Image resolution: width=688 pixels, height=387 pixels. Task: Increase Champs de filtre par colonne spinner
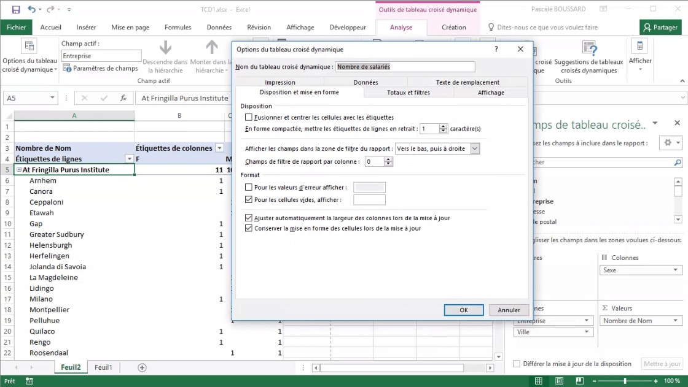coord(388,159)
